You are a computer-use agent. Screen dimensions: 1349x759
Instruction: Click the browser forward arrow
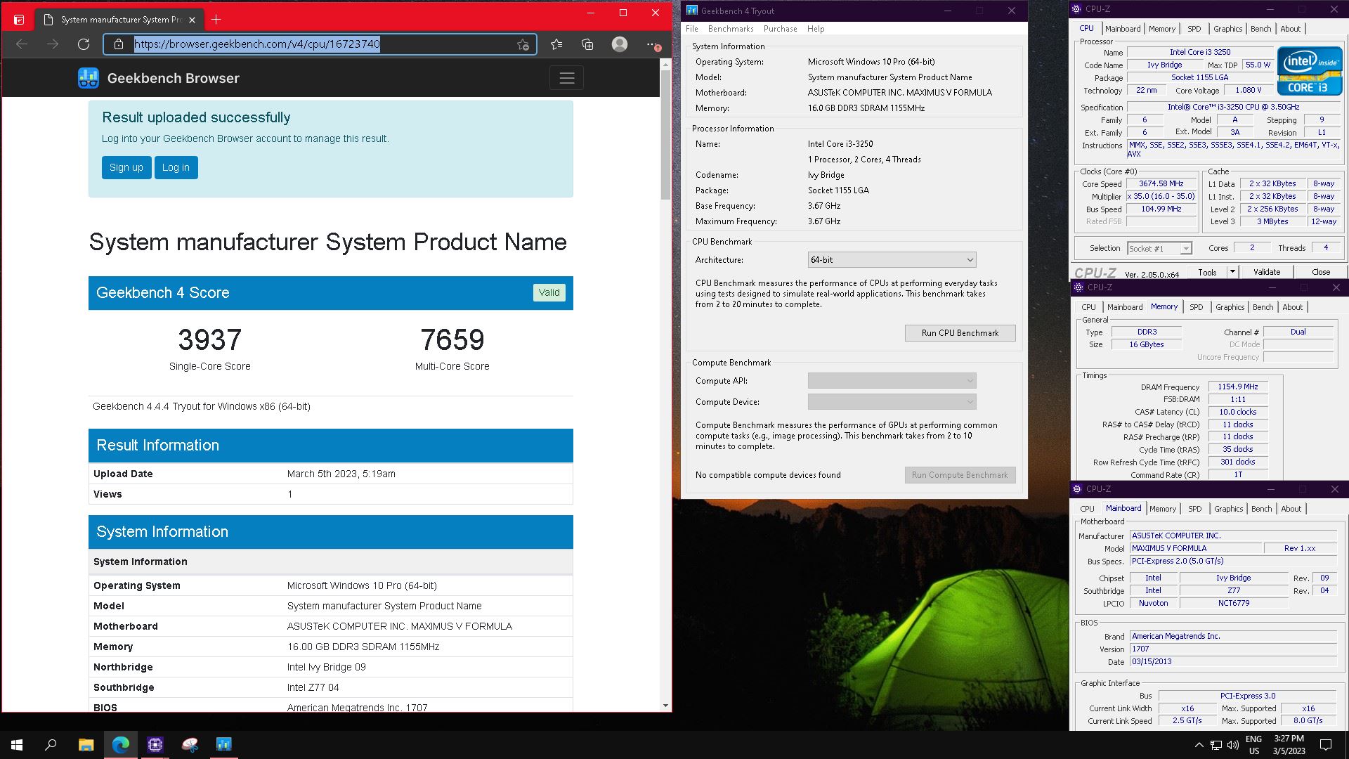[53, 44]
